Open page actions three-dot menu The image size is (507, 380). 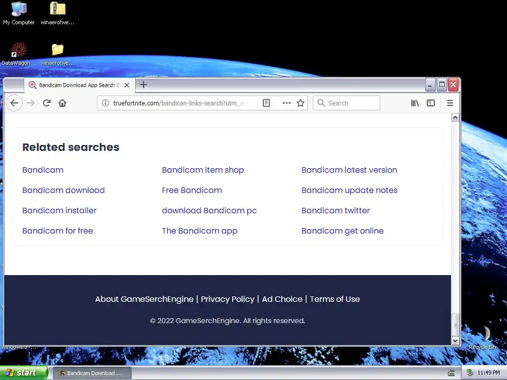tap(287, 103)
